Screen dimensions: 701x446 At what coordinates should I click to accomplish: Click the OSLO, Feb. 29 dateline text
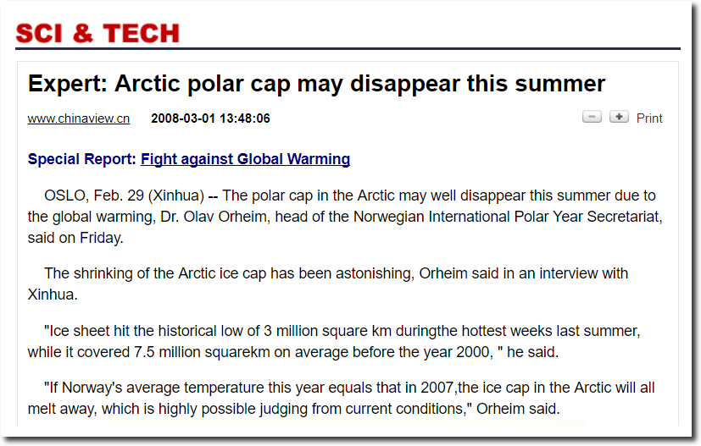coord(94,195)
